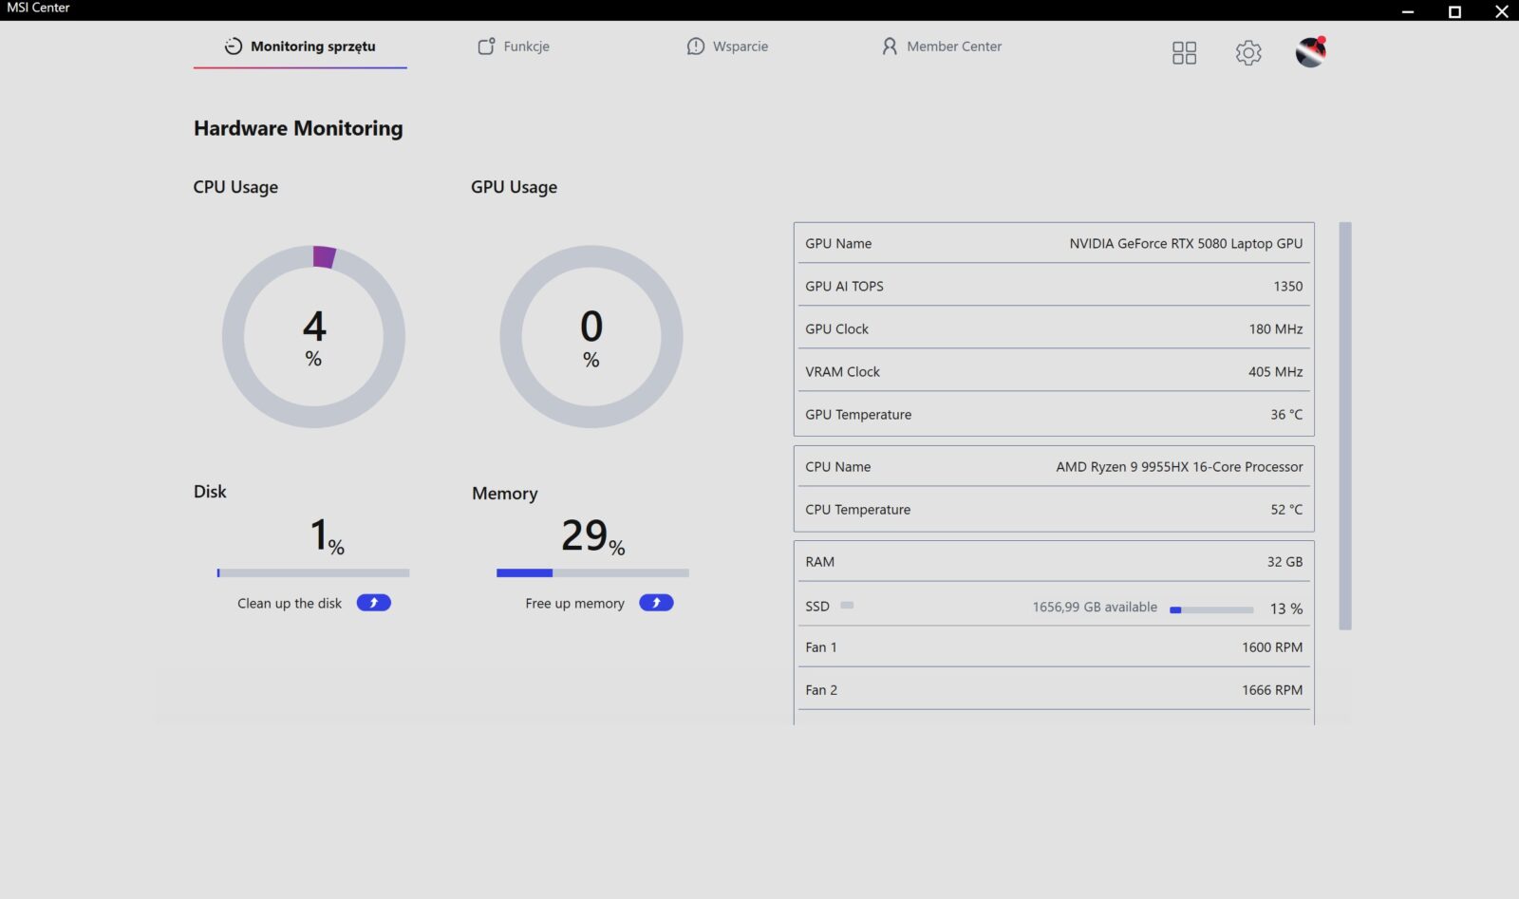Image resolution: width=1519 pixels, height=899 pixels.
Task: Open the Wsparcie tab
Action: (727, 47)
